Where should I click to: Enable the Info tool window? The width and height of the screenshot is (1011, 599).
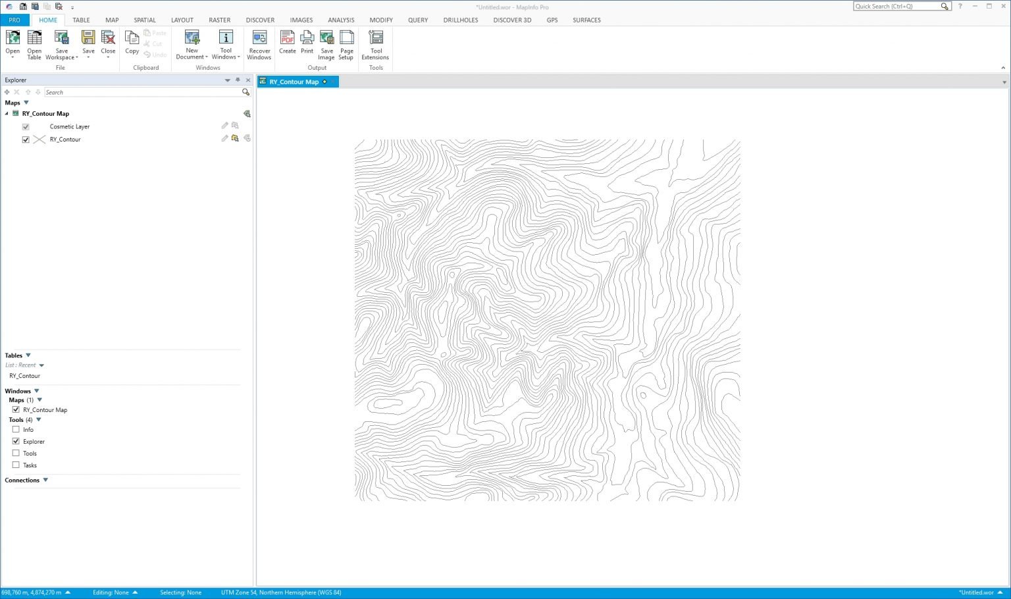pos(15,429)
